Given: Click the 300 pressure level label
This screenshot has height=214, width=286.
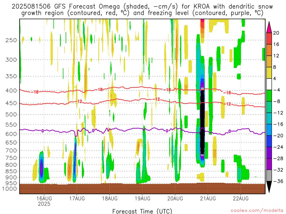Looking at the screenshot, I should 11,60.
